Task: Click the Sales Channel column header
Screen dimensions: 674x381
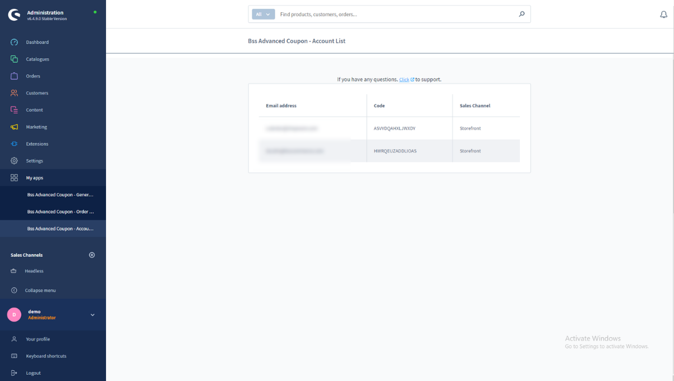Action: [475, 106]
